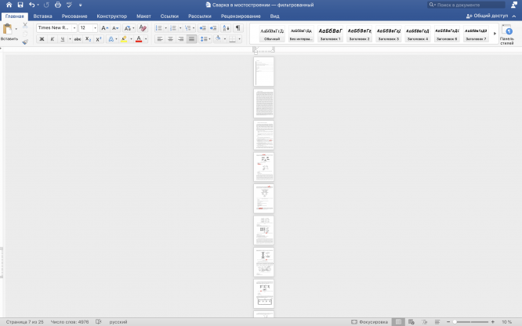
Task: Sort the text alphabetically
Action: (226, 28)
